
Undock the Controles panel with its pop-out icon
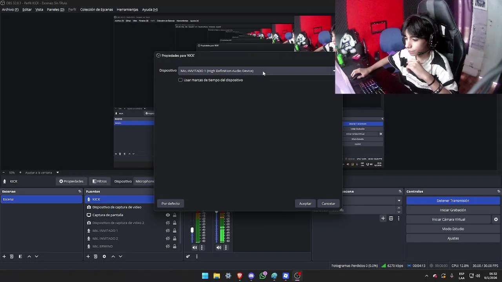coord(498,191)
